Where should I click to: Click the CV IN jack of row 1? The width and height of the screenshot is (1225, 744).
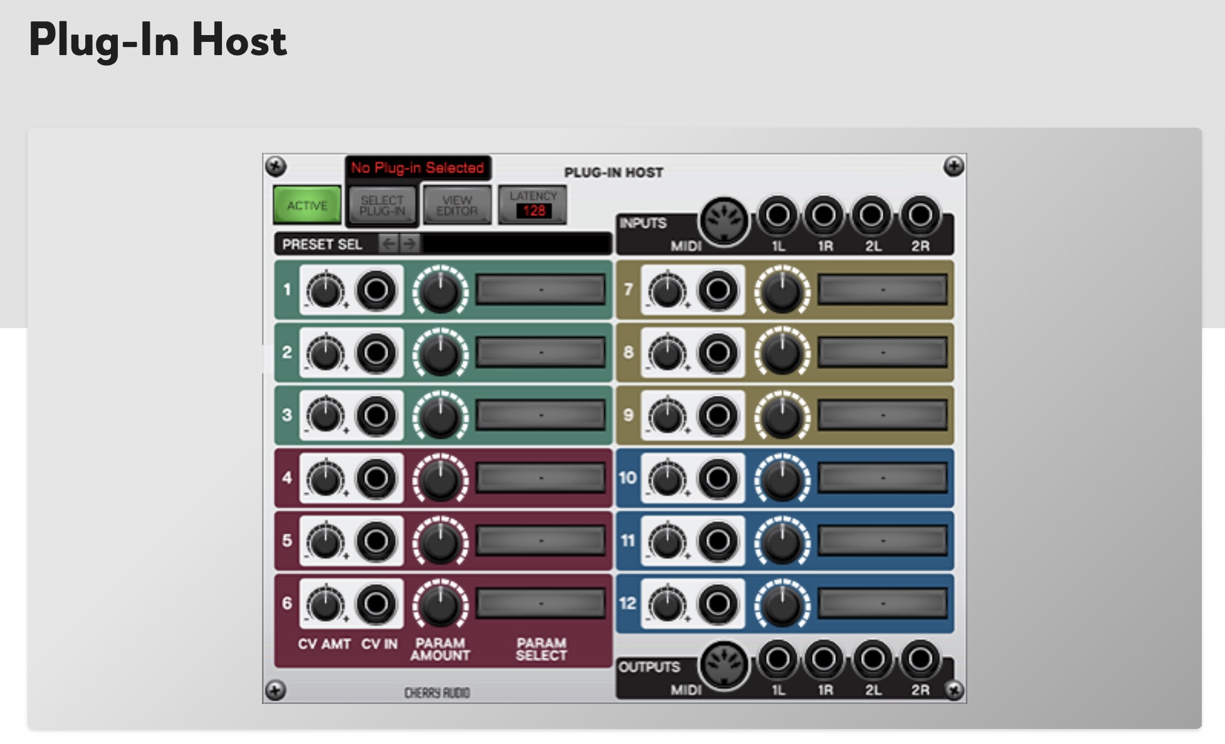click(376, 290)
